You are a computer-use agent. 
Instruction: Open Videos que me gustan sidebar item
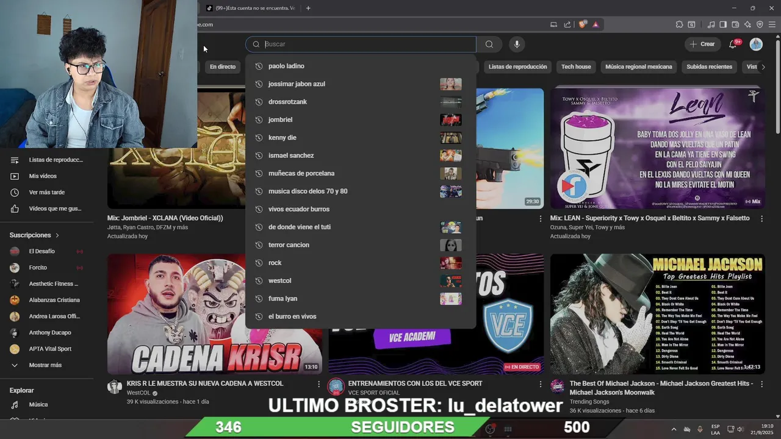click(x=46, y=209)
